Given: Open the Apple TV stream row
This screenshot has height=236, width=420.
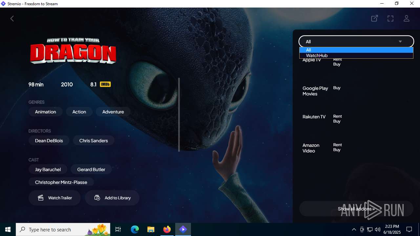Looking at the screenshot, I should [x=356, y=62].
